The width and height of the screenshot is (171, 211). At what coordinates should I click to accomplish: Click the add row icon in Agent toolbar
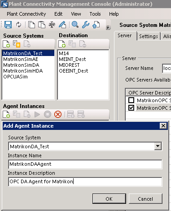(71, 114)
